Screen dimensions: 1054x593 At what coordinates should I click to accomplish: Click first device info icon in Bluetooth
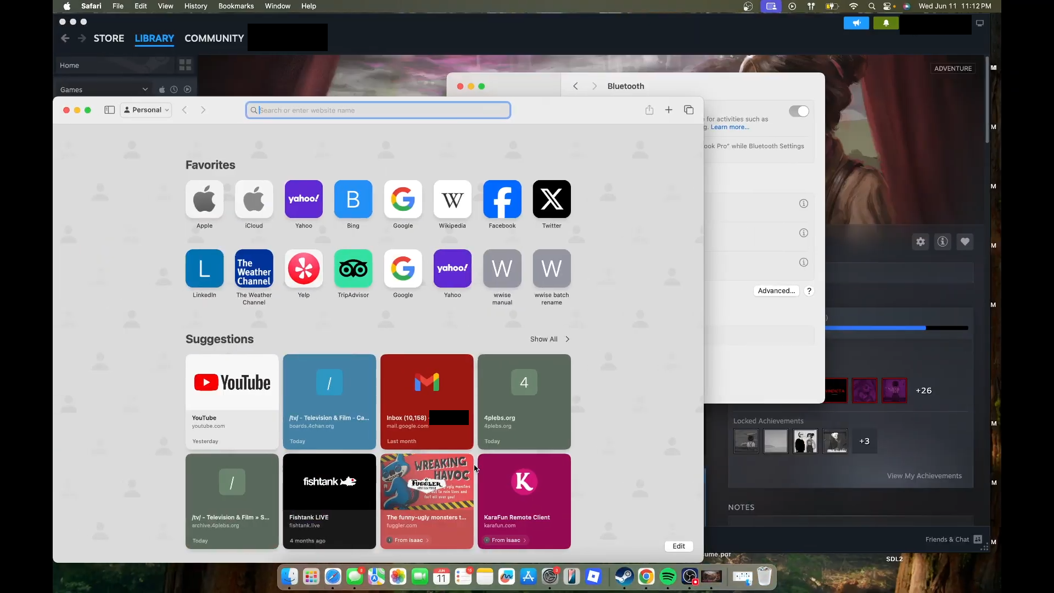pos(804,204)
